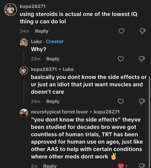Reply to kupa28271's top-level comment
The image size is (151, 168).
(42, 31)
